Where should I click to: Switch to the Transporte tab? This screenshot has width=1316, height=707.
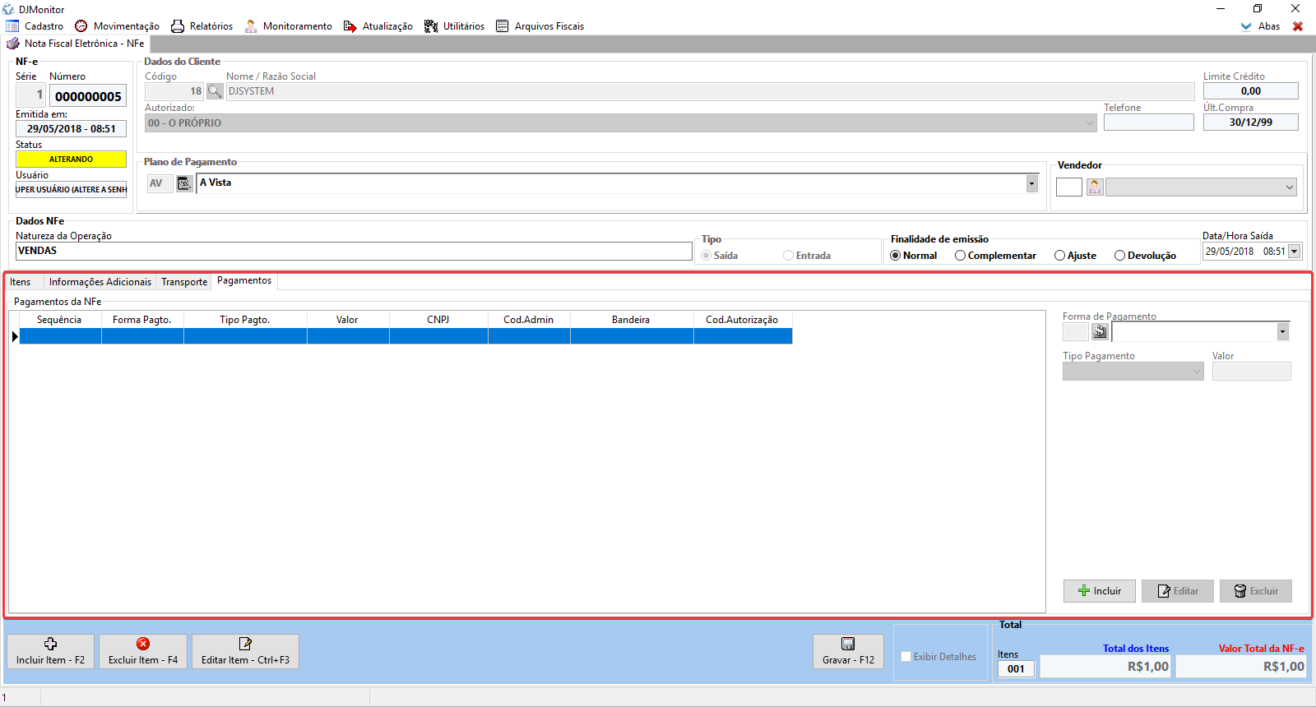(x=184, y=282)
